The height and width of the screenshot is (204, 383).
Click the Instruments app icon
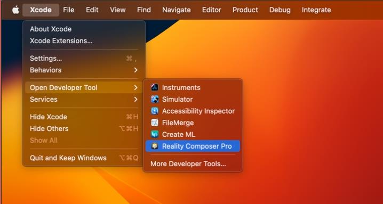(x=155, y=87)
